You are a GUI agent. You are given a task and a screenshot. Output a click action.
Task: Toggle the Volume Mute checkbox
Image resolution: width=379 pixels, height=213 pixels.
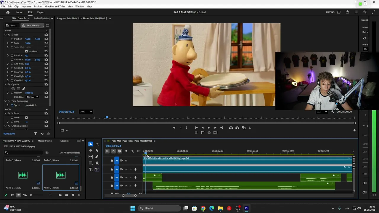coord(26,117)
